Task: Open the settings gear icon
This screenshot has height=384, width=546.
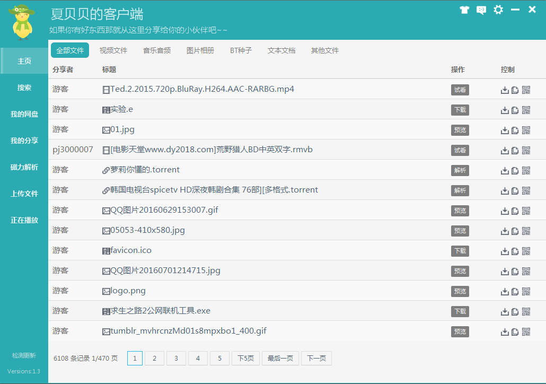Action: coord(498,10)
